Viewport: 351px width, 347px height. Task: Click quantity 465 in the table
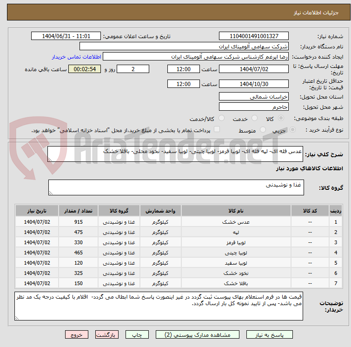pos(79,253)
